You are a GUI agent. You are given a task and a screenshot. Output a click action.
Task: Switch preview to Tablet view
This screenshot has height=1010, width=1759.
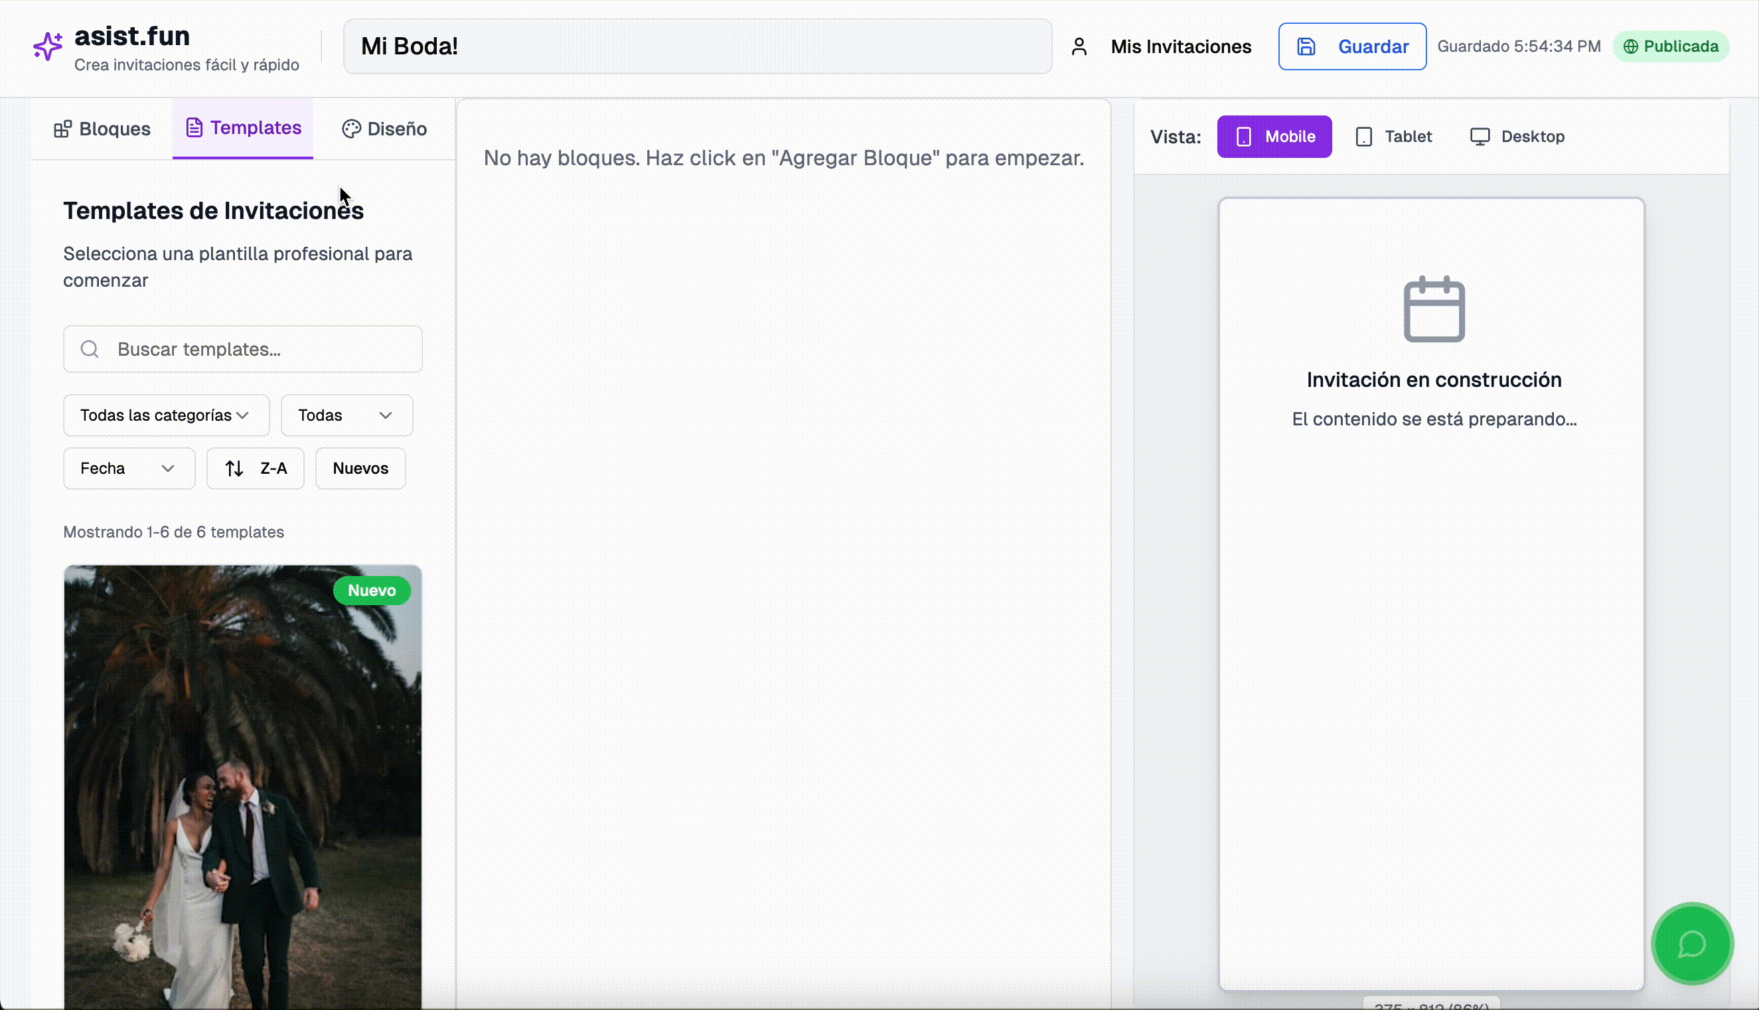coord(1393,137)
